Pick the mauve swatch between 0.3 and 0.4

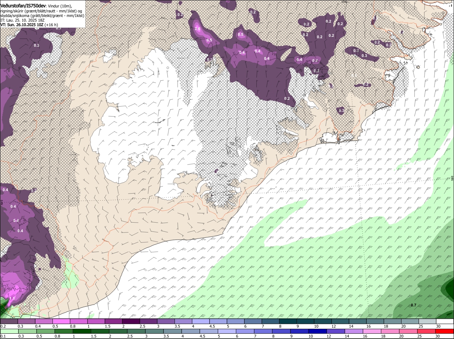tap(26, 321)
